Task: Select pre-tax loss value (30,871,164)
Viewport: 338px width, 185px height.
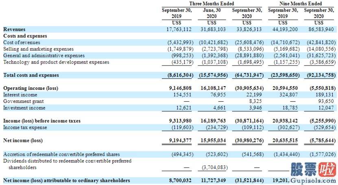Action: coord(249,121)
